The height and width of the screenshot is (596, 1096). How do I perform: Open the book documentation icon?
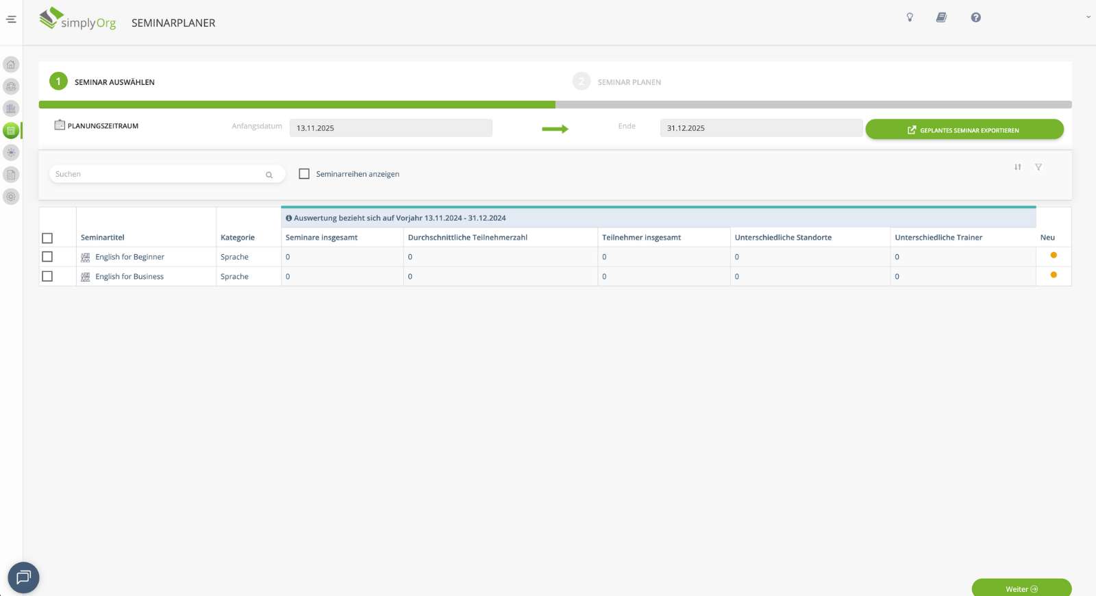coord(941,17)
